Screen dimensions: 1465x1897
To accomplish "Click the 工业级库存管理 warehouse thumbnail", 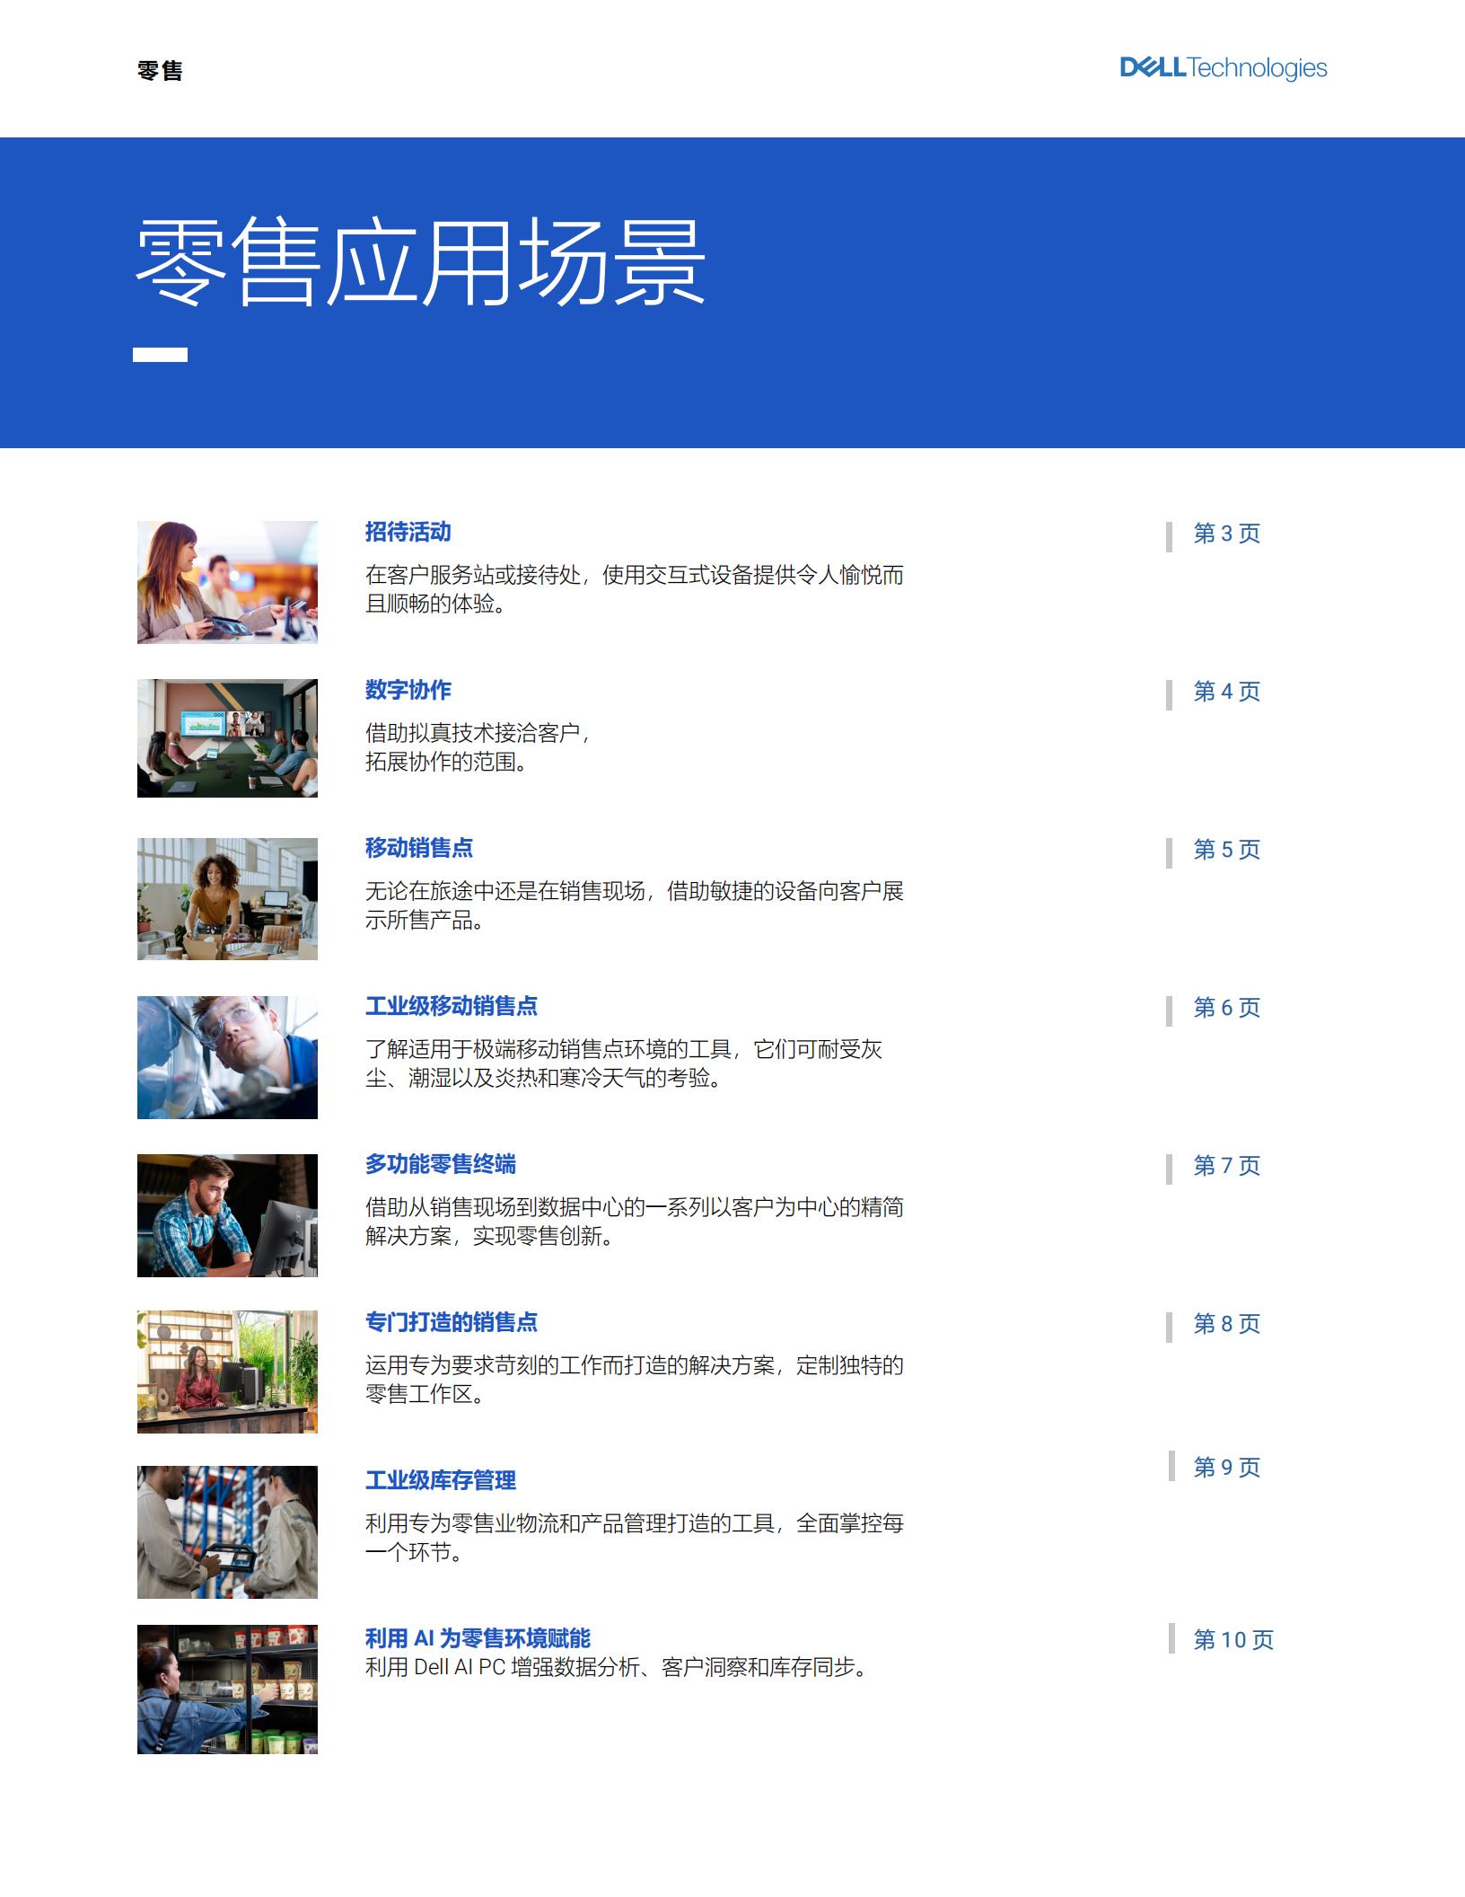I will (227, 1532).
